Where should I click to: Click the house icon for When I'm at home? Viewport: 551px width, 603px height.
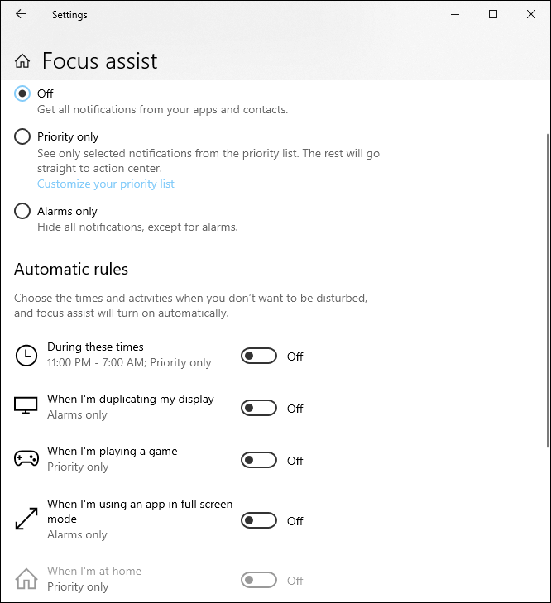pyautogui.click(x=26, y=579)
